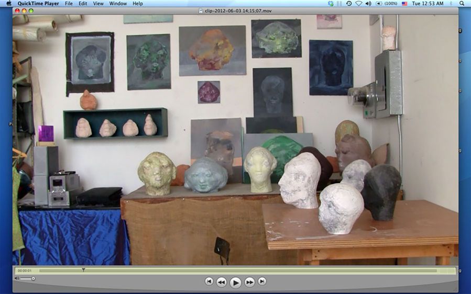Open the QuickTime Player application menu
471x294 pixels.
(38, 4)
